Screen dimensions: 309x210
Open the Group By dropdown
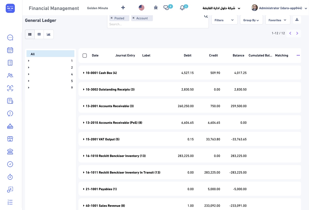point(251,20)
